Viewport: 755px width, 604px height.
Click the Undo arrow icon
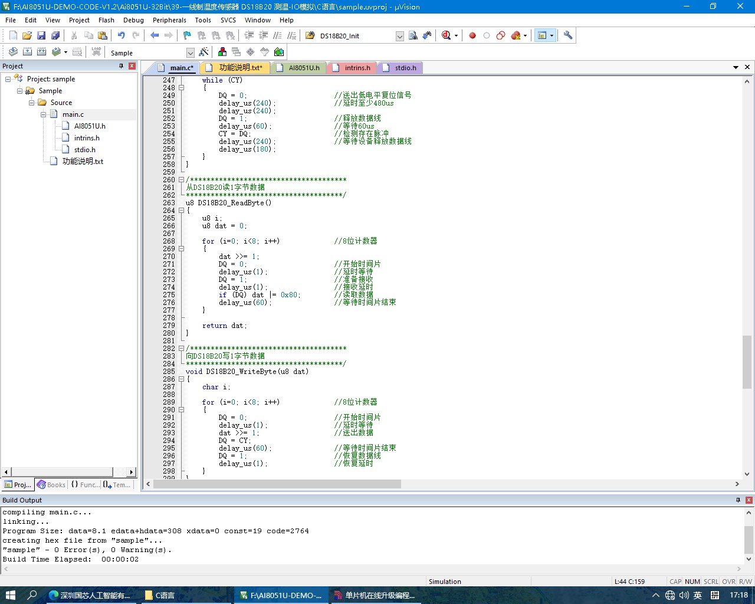point(122,35)
